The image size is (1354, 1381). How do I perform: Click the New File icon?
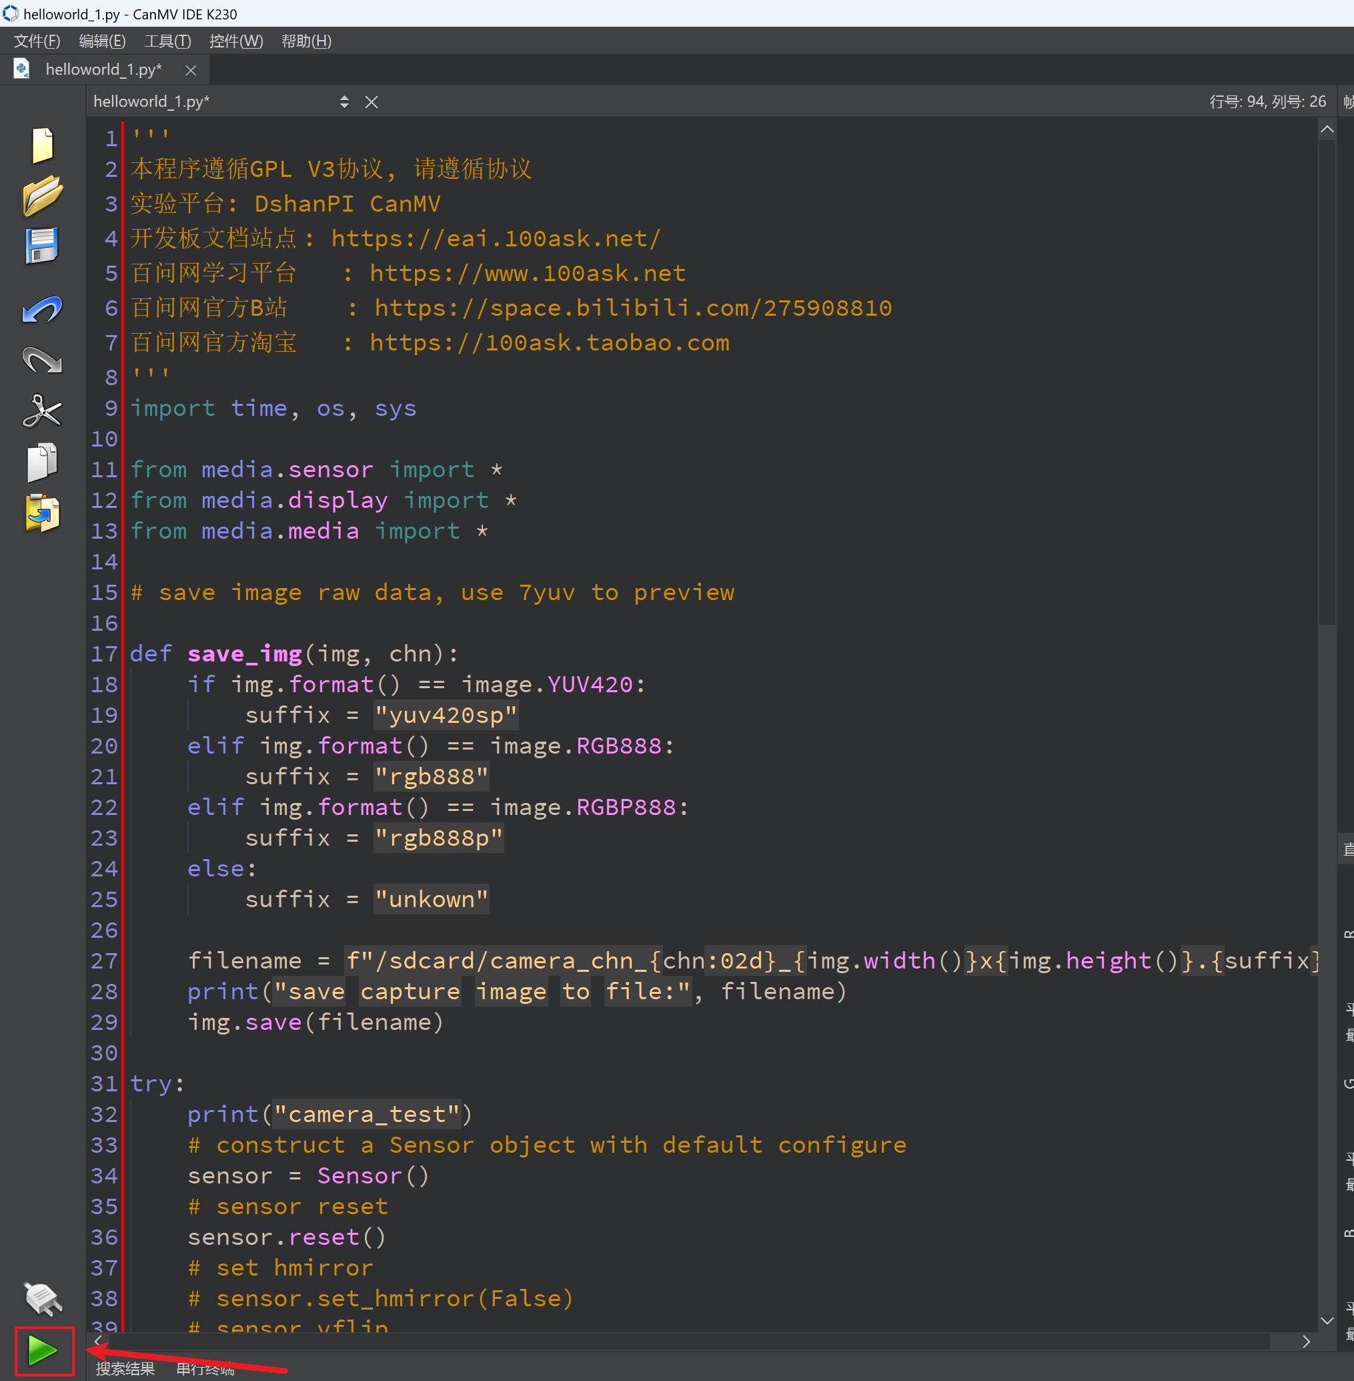[42, 145]
